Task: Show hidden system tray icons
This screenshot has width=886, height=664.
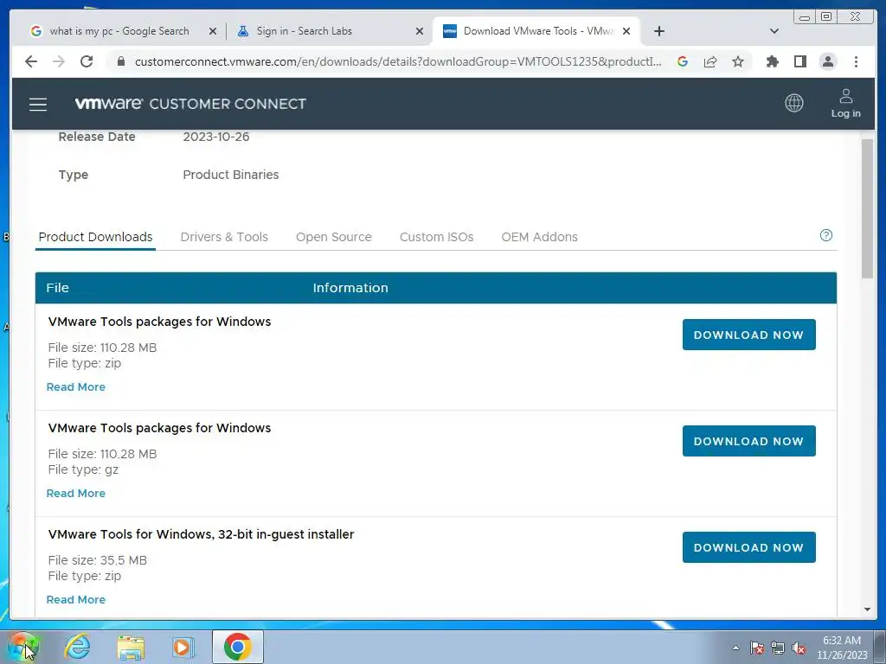Action: [735, 648]
